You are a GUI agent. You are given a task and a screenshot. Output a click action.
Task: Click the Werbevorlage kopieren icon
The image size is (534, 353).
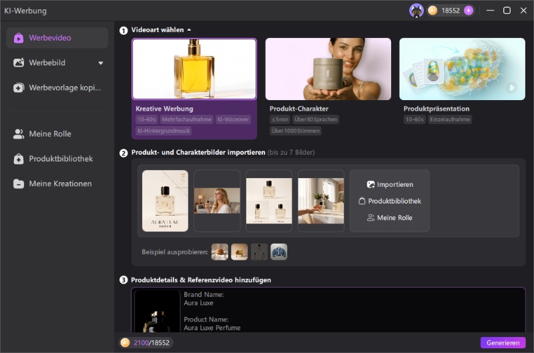(19, 88)
